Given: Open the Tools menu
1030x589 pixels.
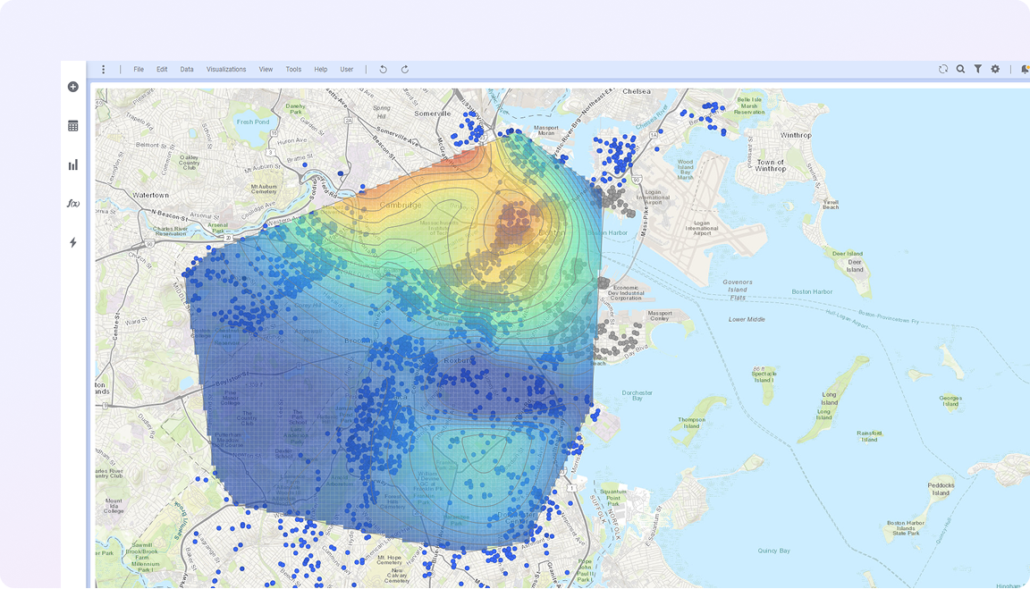Looking at the screenshot, I should point(293,69).
